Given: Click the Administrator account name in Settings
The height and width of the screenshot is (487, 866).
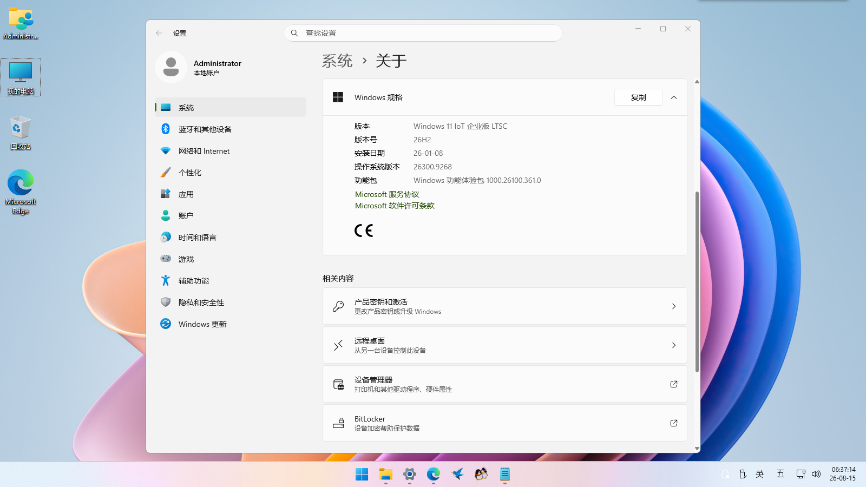Looking at the screenshot, I should coord(218,63).
